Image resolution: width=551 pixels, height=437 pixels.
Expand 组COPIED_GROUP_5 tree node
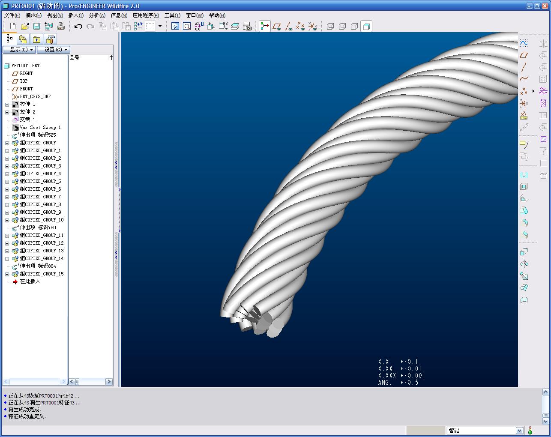point(7,182)
